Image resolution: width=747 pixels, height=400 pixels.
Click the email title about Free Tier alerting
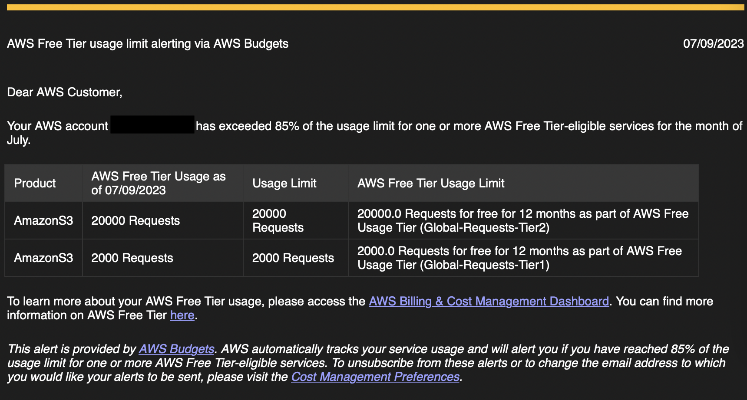click(148, 44)
